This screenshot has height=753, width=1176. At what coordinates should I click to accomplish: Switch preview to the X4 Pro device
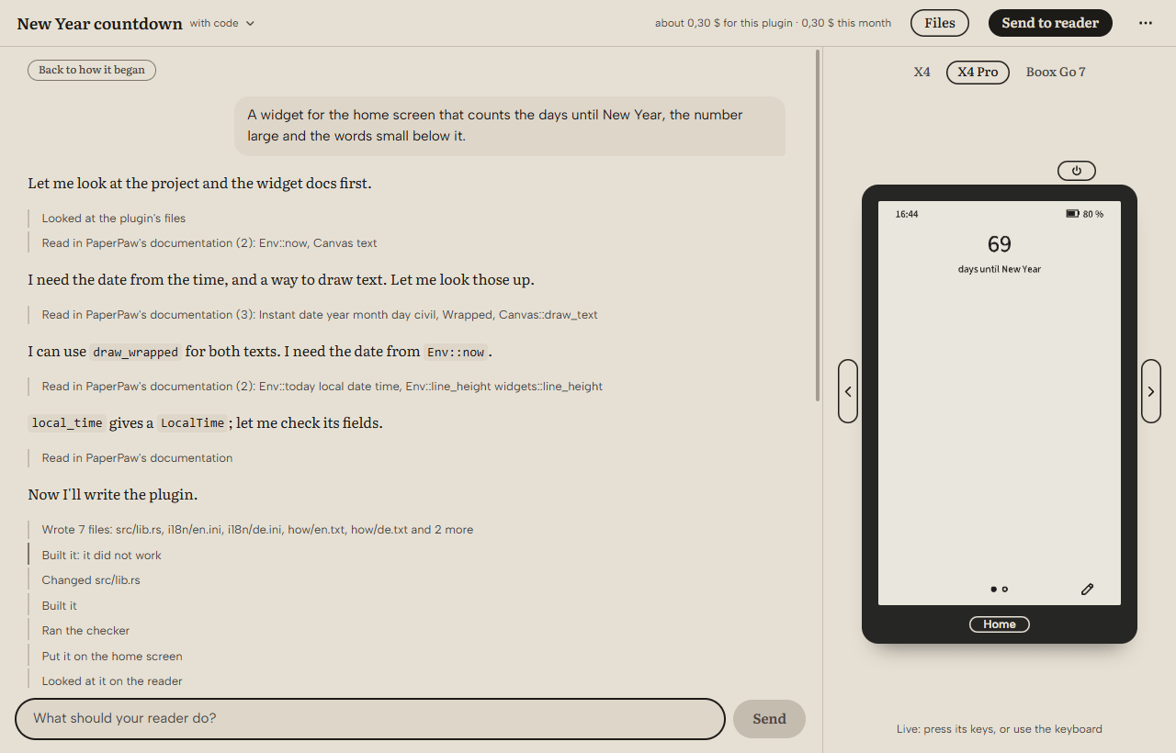(x=978, y=72)
